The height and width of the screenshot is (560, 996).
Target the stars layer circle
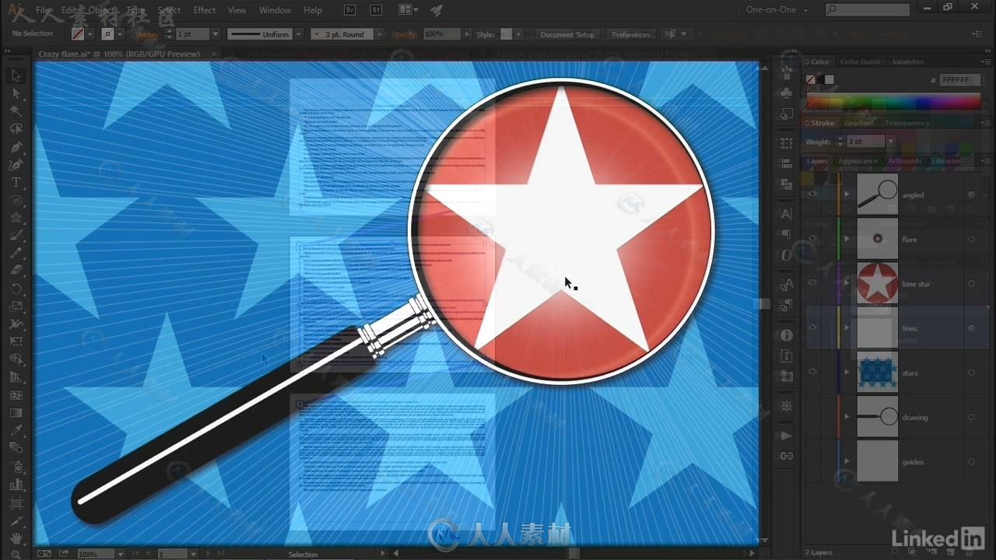click(x=971, y=373)
